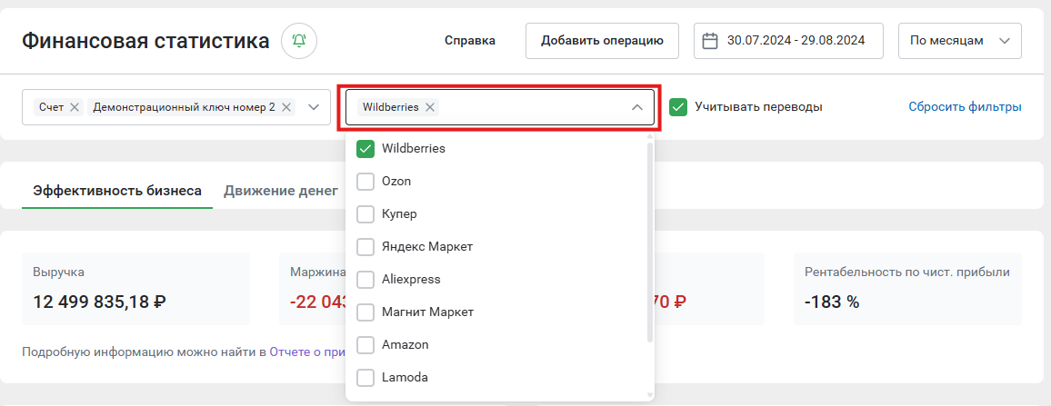Click the Добавить операцию button
The width and height of the screenshot is (1051, 406).
tap(602, 41)
